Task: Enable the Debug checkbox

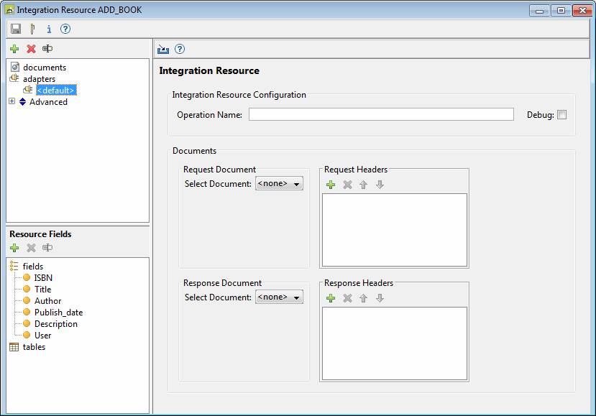Action: (561, 115)
